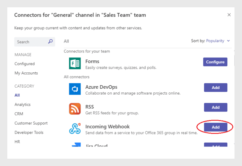The height and width of the screenshot is (166, 242).
Task: Close the Connectors dialog
Action: tap(229, 15)
